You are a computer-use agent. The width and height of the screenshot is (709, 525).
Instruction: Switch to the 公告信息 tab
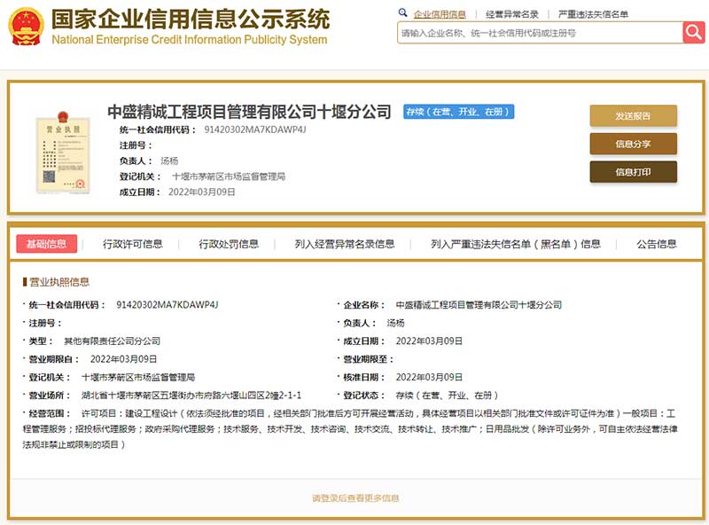click(x=656, y=244)
